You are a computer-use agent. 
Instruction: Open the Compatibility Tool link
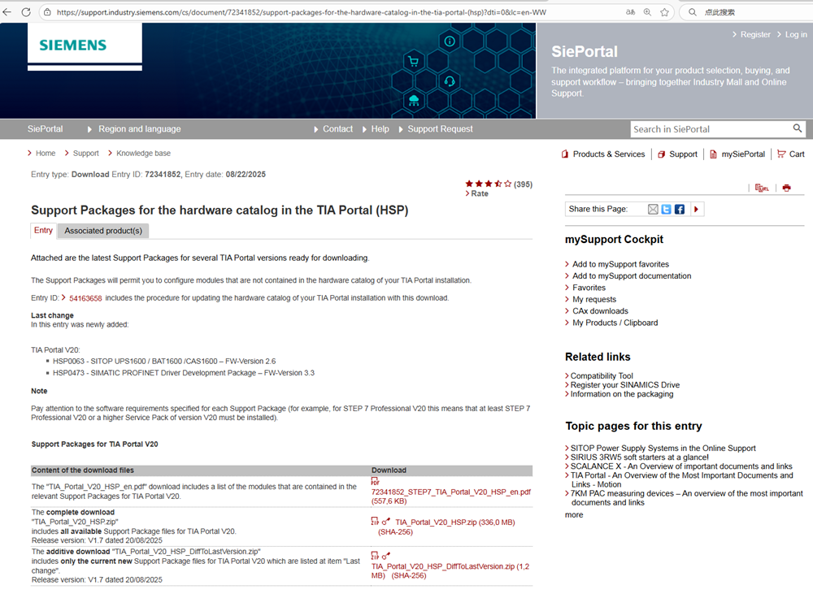click(x=602, y=375)
